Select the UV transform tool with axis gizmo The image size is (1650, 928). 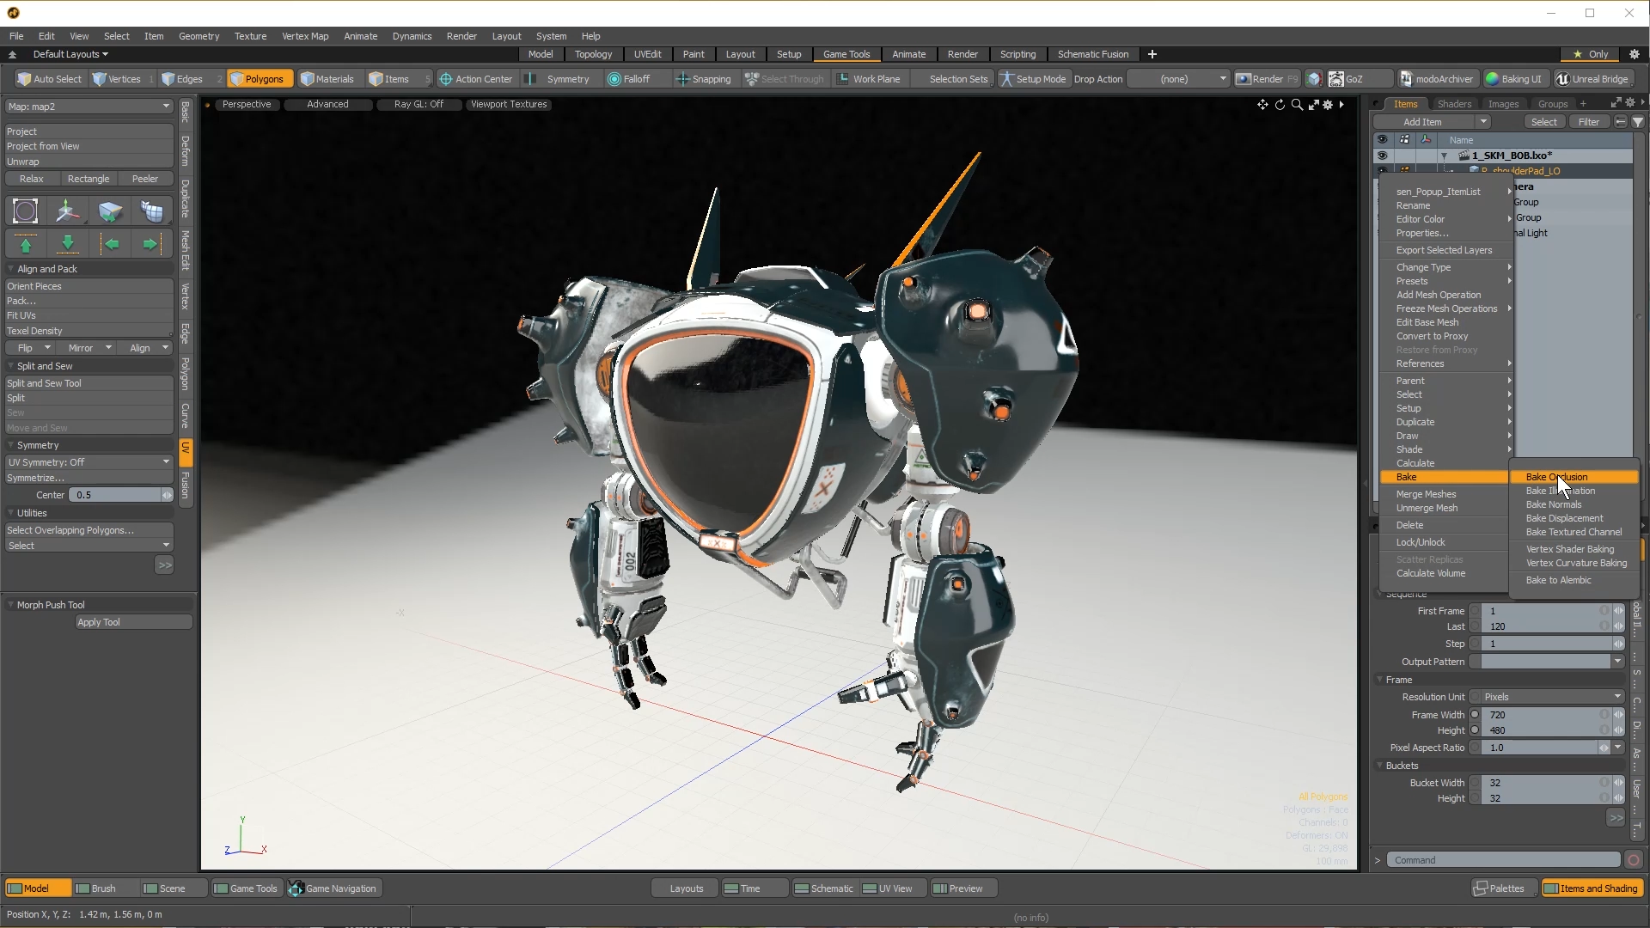point(67,211)
